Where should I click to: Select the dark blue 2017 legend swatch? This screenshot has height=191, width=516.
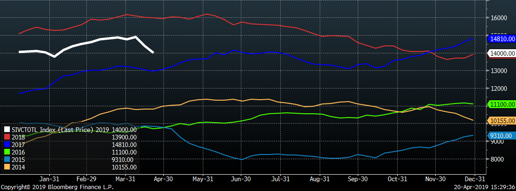[x=7, y=145]
